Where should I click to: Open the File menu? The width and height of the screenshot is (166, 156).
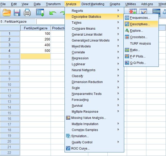pyautogui.click(x=3, y=4)
